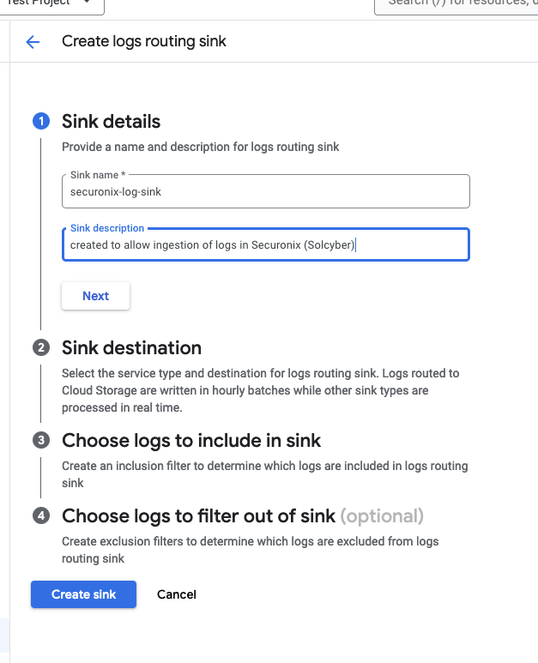Expand Choose logs to include in sink
Screen dimensions: 538x663
point(190,441)
